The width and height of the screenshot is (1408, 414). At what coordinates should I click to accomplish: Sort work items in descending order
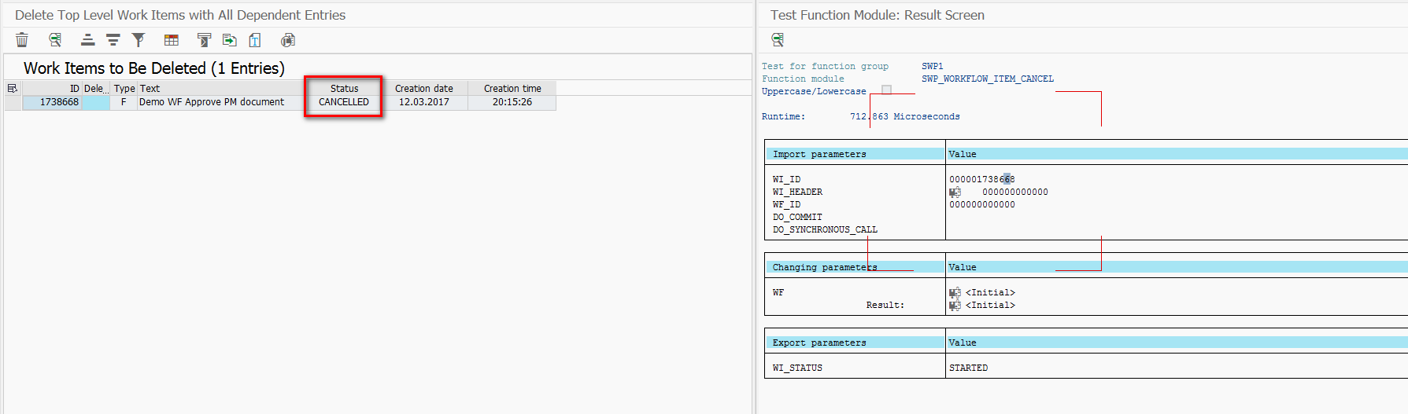(113, 40)
